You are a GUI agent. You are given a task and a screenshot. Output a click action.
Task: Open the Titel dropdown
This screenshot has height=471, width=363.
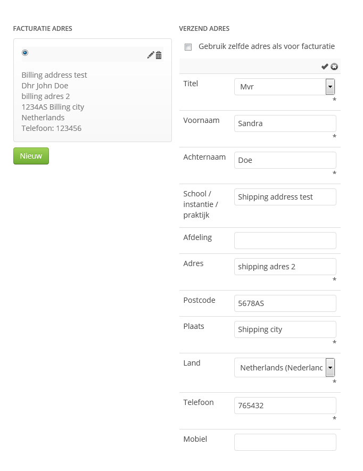pos(330,87)
